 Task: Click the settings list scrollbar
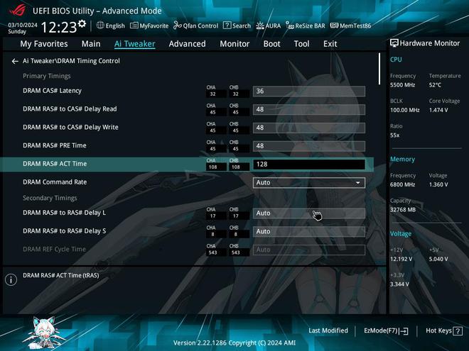coord(379,69)
